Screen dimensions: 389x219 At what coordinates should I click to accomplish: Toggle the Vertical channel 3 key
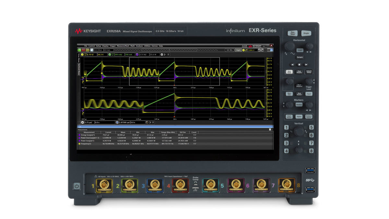pyautogui.click(x=287, y=143)
